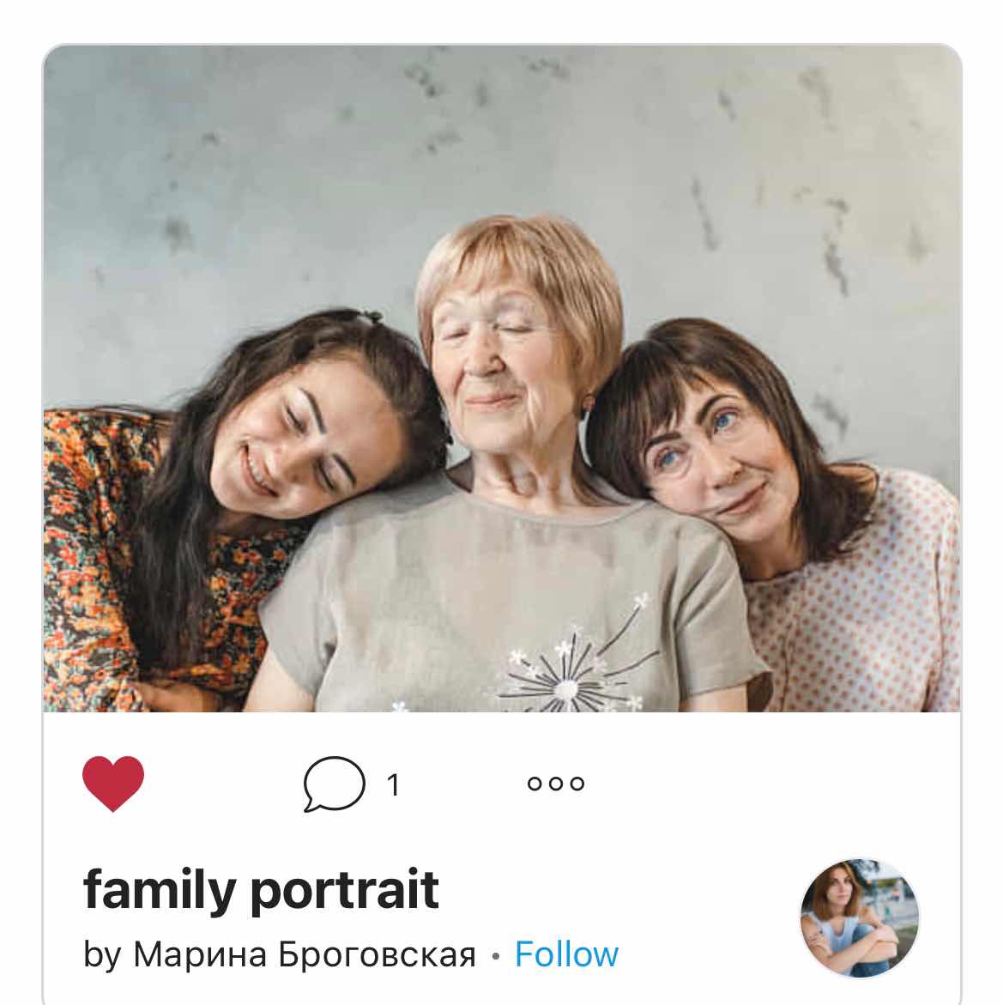Open the three-dot more options menu
The height and width of the screenshot is (1005, 1003).
556,784
